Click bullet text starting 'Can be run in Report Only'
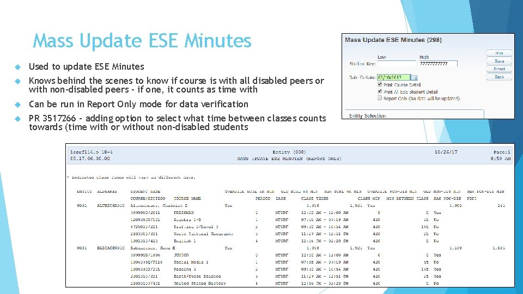 [138, 105]
